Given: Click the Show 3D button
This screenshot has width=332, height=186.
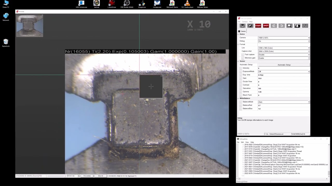Looking at the screenshot, I should tap(100, 176).
